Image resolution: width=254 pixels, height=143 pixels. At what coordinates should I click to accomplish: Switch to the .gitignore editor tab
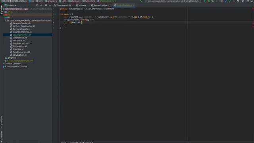point(81,5)
